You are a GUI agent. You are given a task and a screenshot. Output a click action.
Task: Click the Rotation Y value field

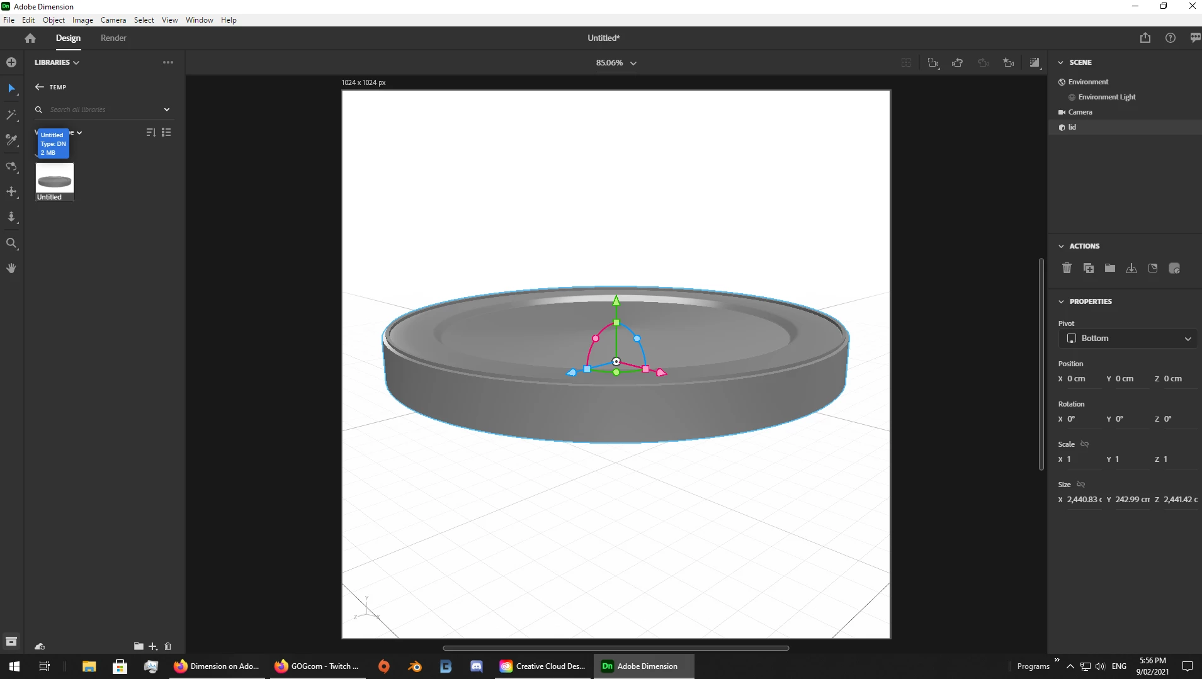pos(1130,419)
